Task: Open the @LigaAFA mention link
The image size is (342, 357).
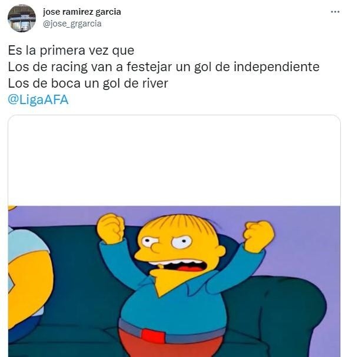Action: [38, 100]
